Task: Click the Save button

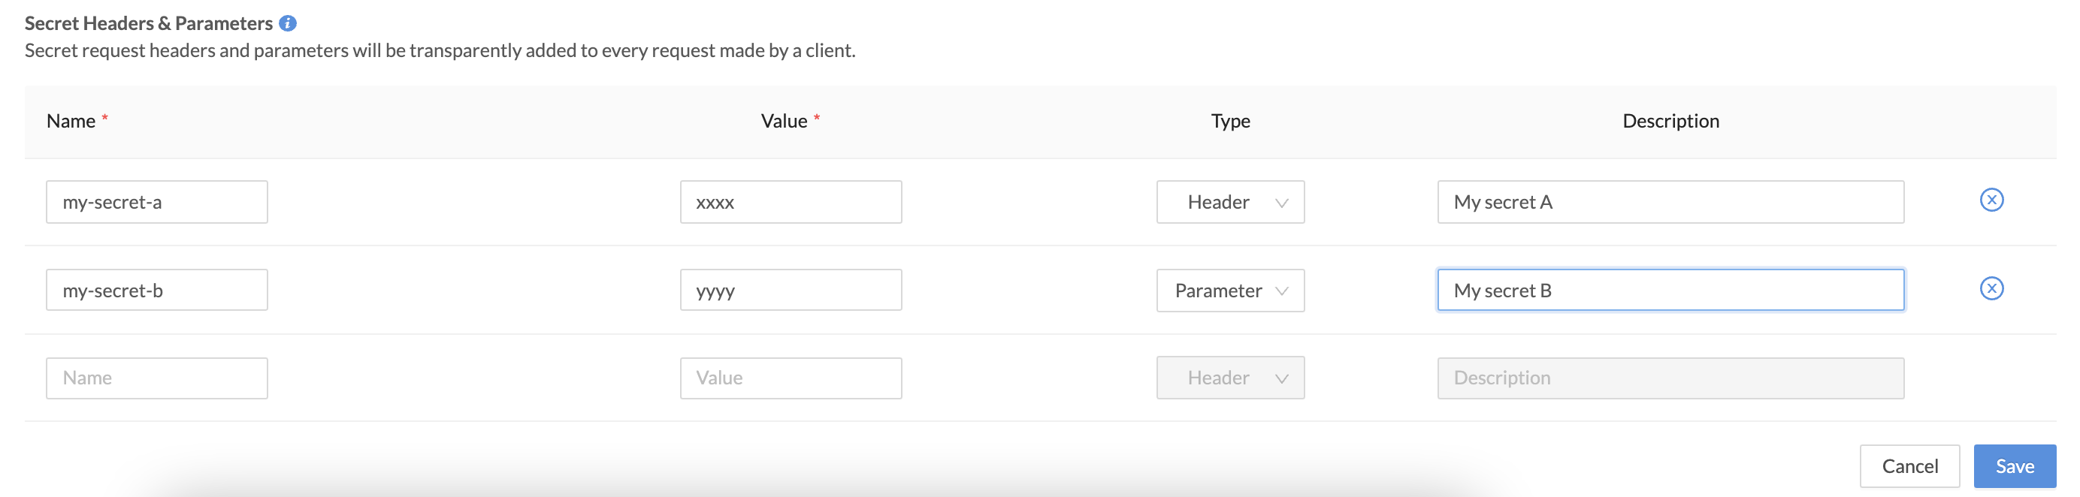Action: 2015,466
